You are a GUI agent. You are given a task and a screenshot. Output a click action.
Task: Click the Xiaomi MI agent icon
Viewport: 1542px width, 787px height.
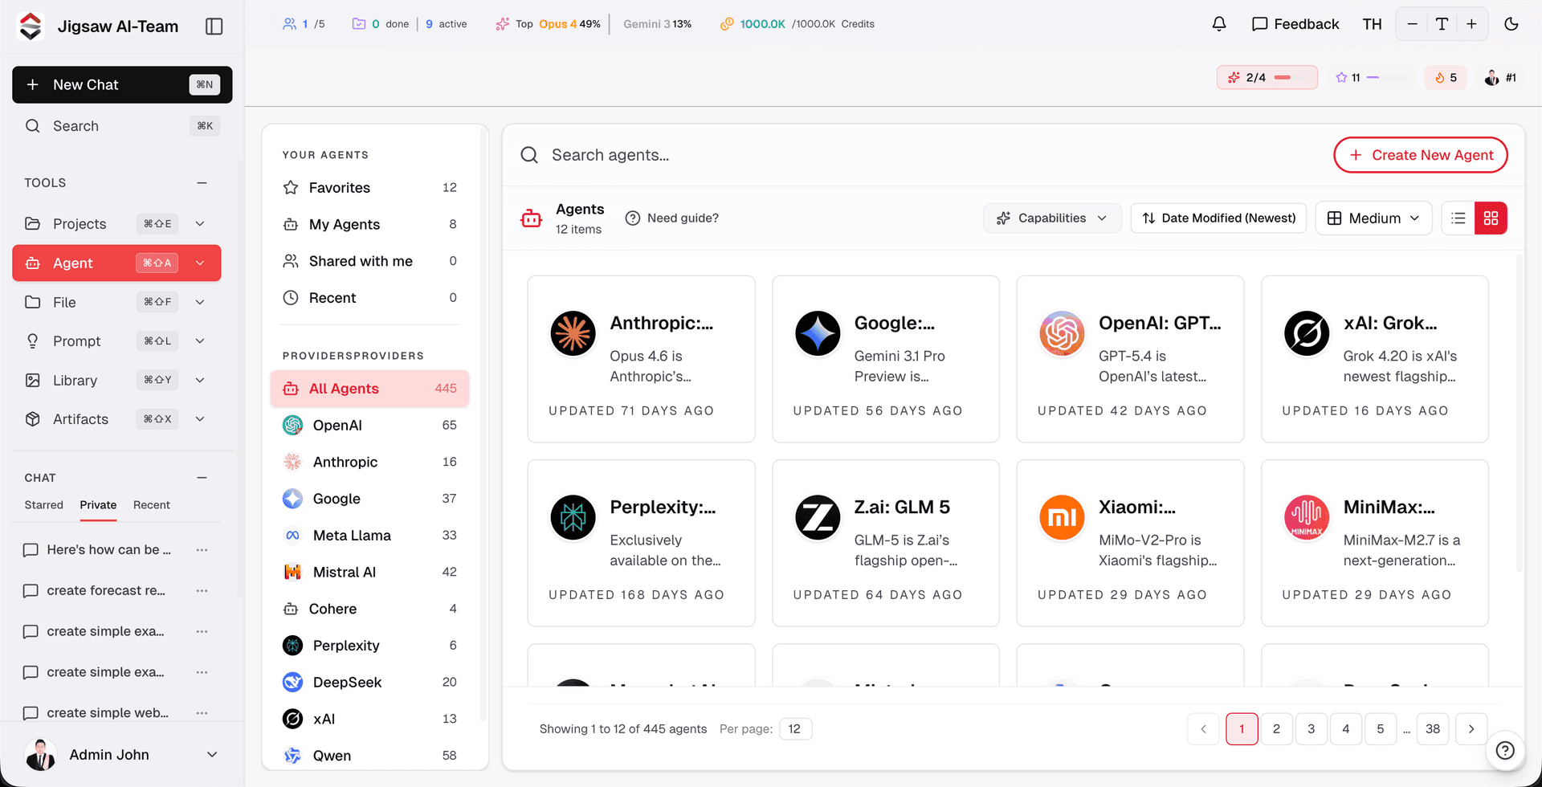pos(1062,517)
